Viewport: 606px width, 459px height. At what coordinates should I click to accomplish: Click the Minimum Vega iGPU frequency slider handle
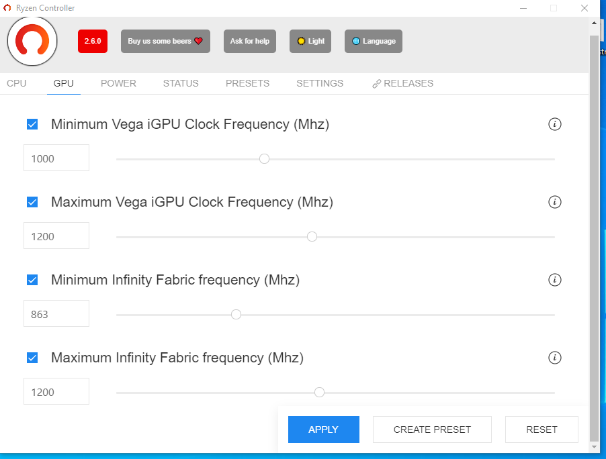point(264,159)
